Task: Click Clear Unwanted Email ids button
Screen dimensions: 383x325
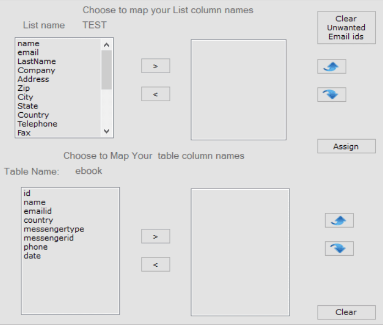Action: coord(346,27)
